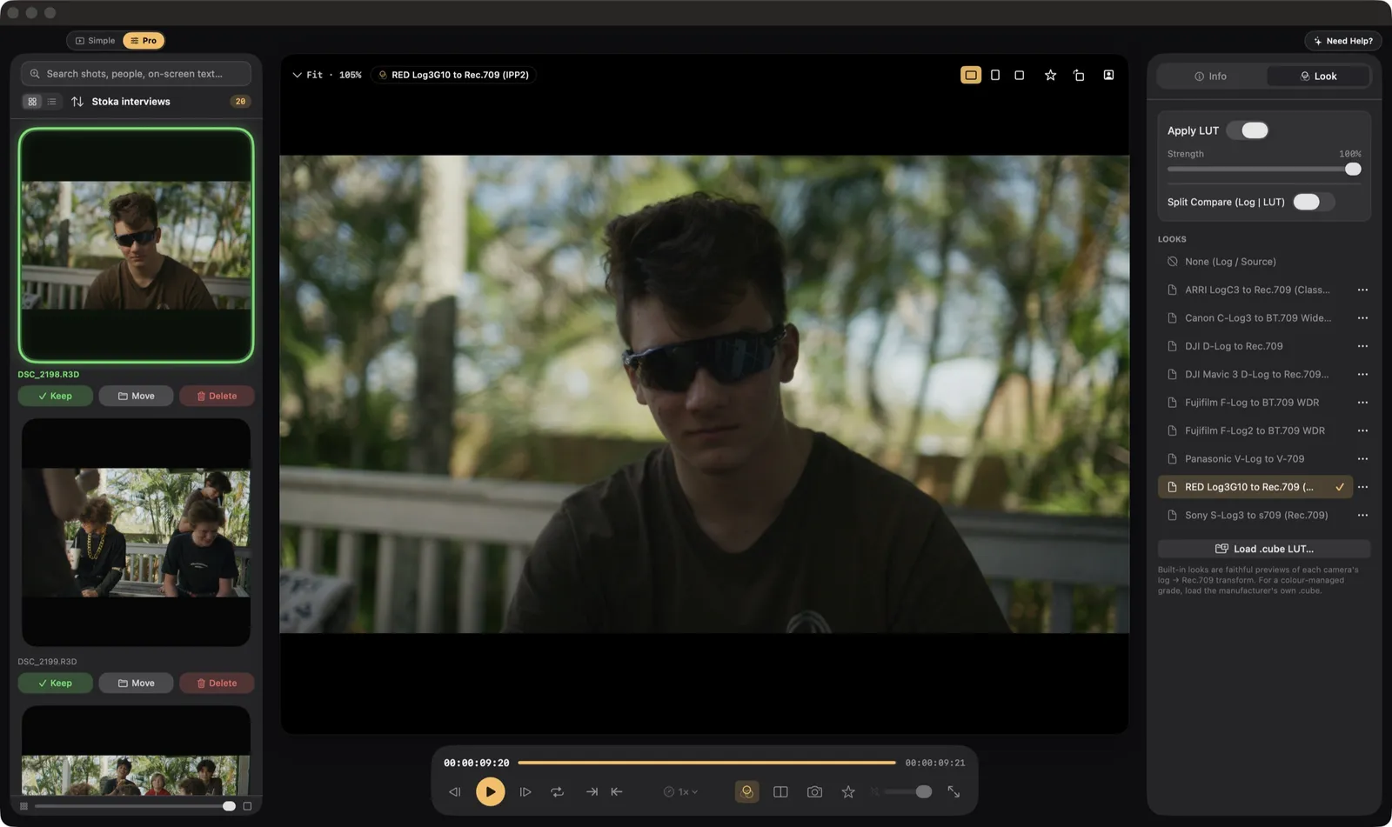The height and width of the screenshot is (827, 1392).
Task: Switch clip browser to grid view
Action: [33, 102]
